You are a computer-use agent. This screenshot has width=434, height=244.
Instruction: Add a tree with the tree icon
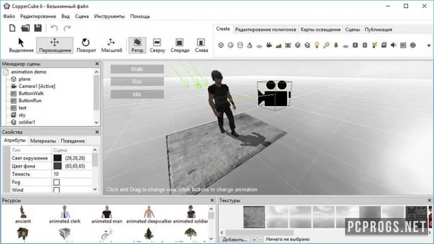(336, 45)
